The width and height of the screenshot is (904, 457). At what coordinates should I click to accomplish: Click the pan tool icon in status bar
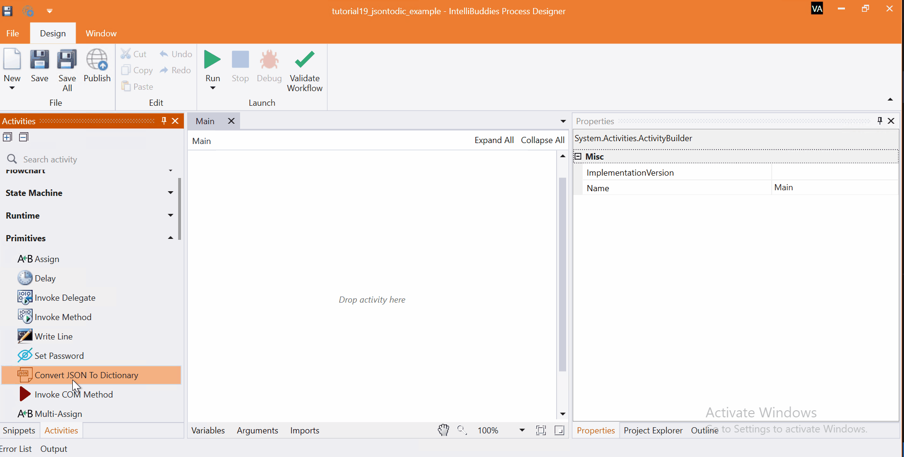[x=443, y=430]
